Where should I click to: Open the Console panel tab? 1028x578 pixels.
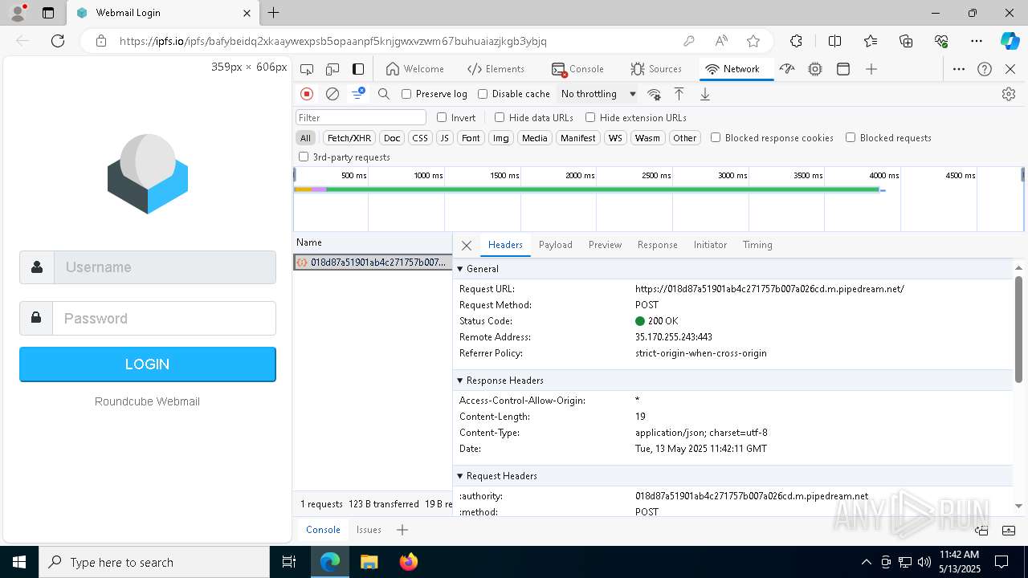(x=577, y=69)
